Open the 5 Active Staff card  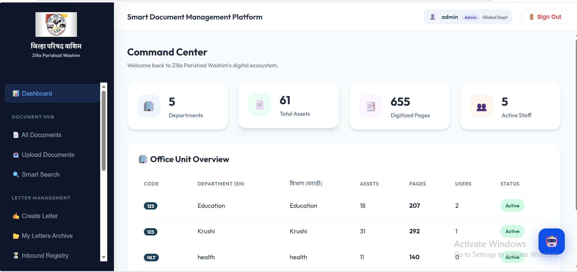[510, 106]
